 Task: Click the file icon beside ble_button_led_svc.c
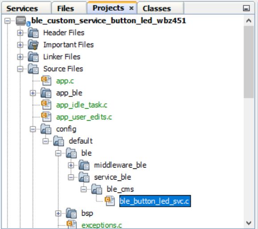coord(110,201)
